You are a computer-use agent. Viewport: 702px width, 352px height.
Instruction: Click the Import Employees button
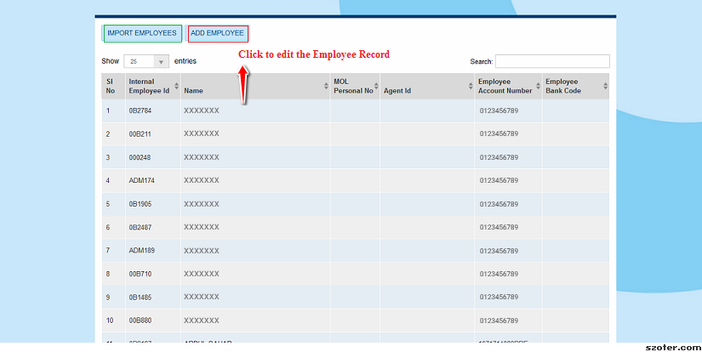click(x=142, y=33)
